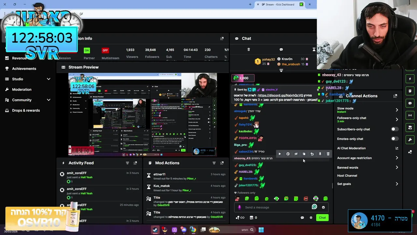Click the 2,000 goal progress bar

click(x=243, y=78)
